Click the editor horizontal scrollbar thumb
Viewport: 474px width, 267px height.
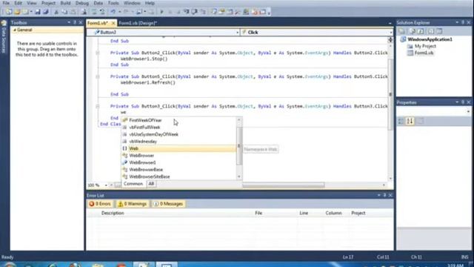284,185
